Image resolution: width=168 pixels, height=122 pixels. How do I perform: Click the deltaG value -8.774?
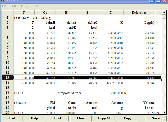point(93,83)
